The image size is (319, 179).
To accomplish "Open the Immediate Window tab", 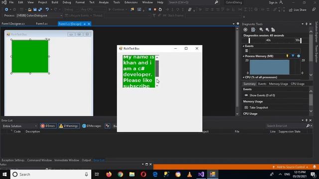I will [66, 160].
